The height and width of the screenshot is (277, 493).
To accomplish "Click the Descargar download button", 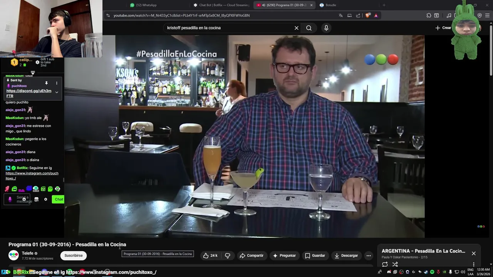I will coord(346,255).
